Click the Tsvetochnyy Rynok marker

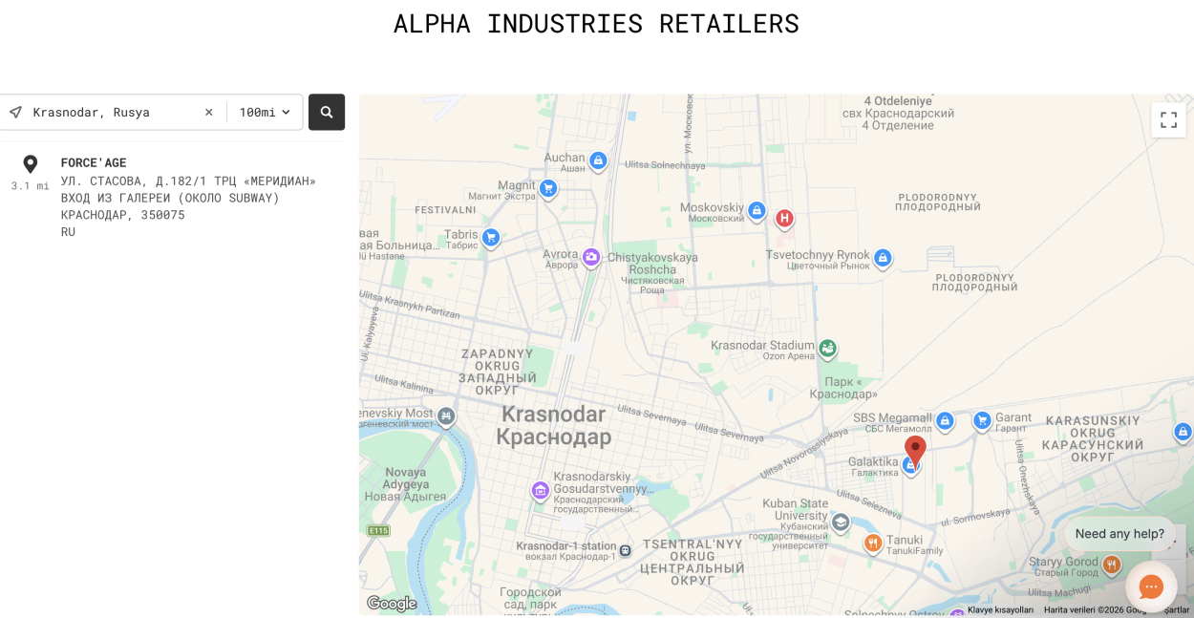(x=883, y=258)
